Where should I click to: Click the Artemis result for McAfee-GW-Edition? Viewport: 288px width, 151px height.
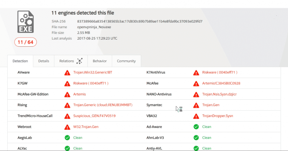click(x=80, y=94)
